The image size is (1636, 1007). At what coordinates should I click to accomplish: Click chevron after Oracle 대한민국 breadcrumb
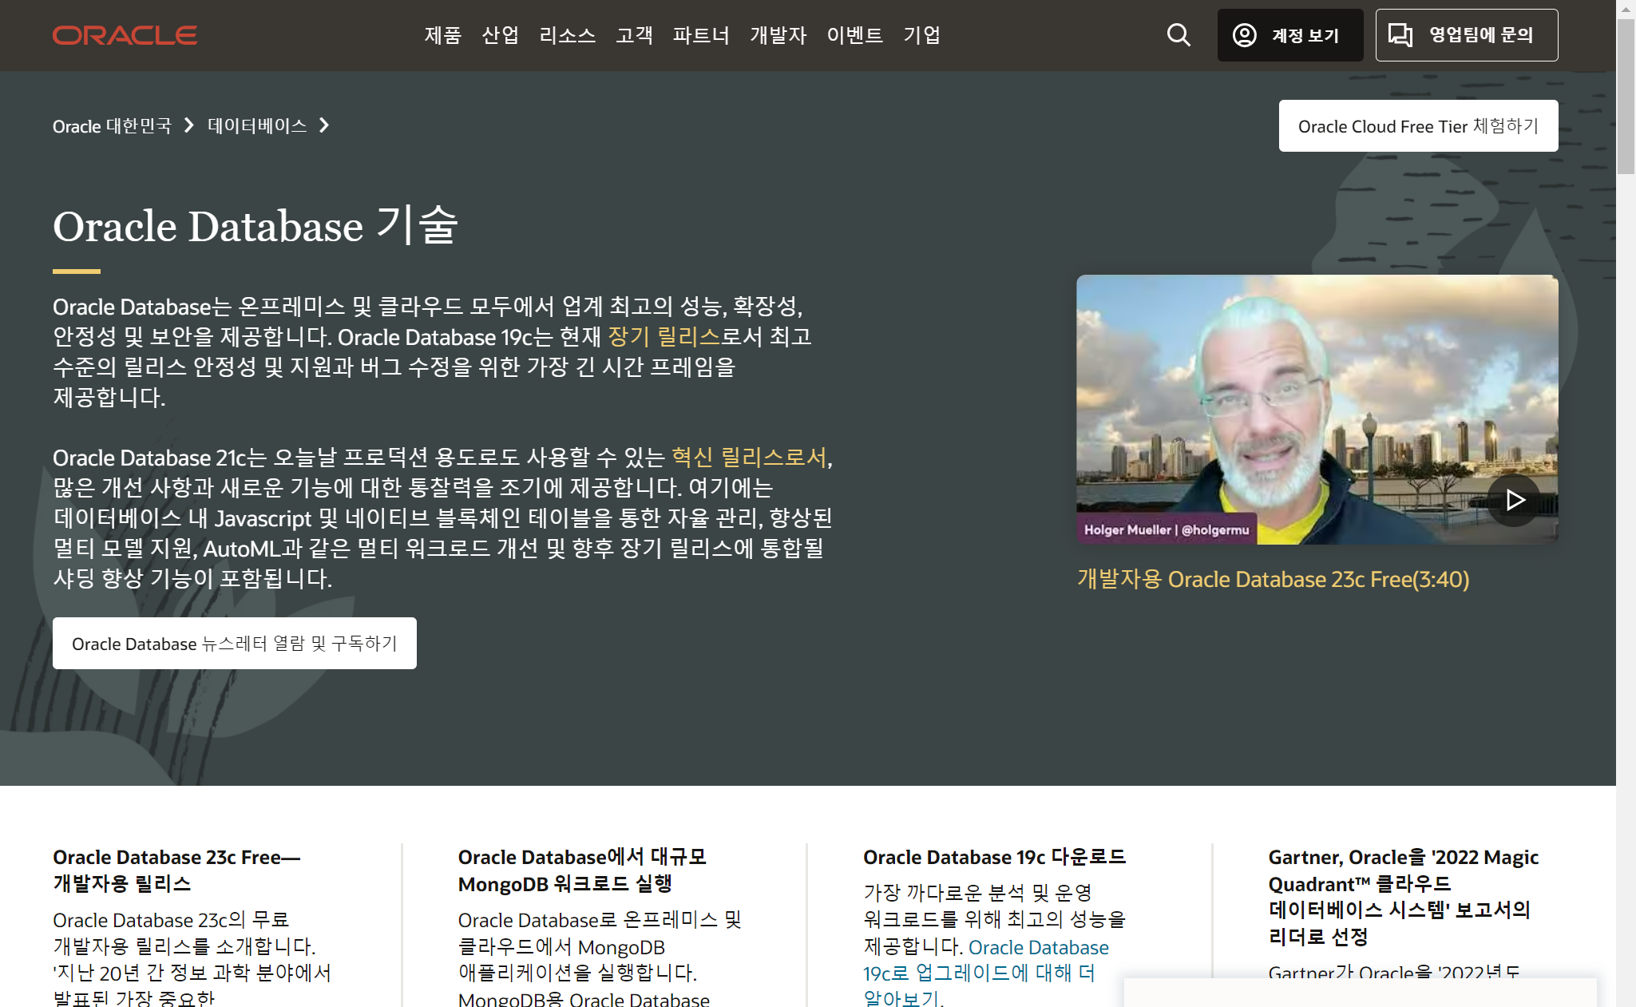(189, 125)
